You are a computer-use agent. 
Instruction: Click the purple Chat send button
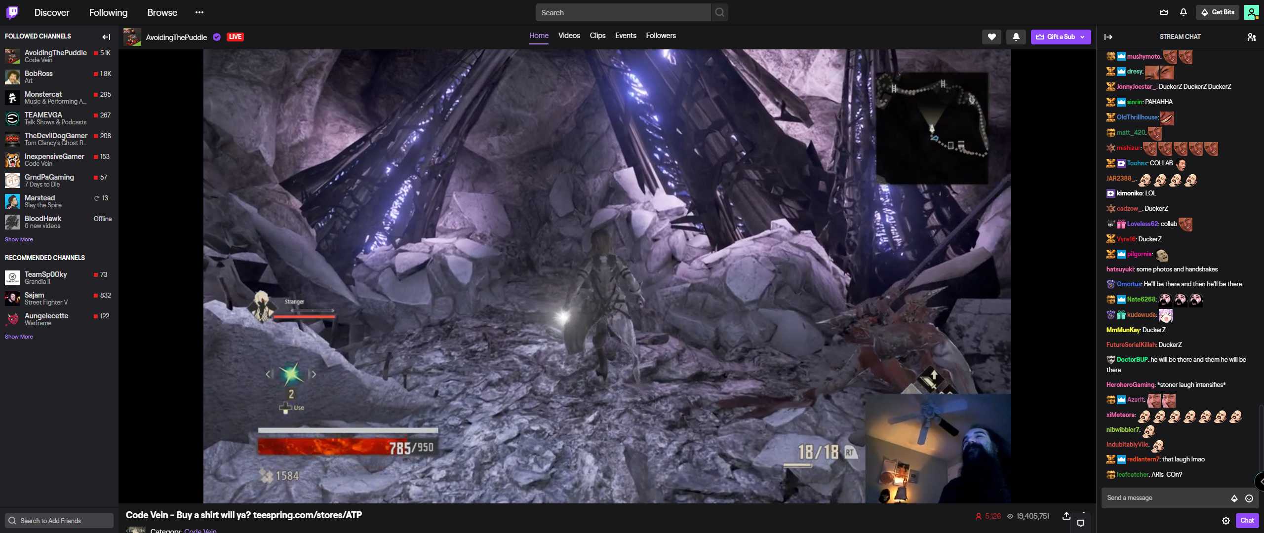[1247, 520]
